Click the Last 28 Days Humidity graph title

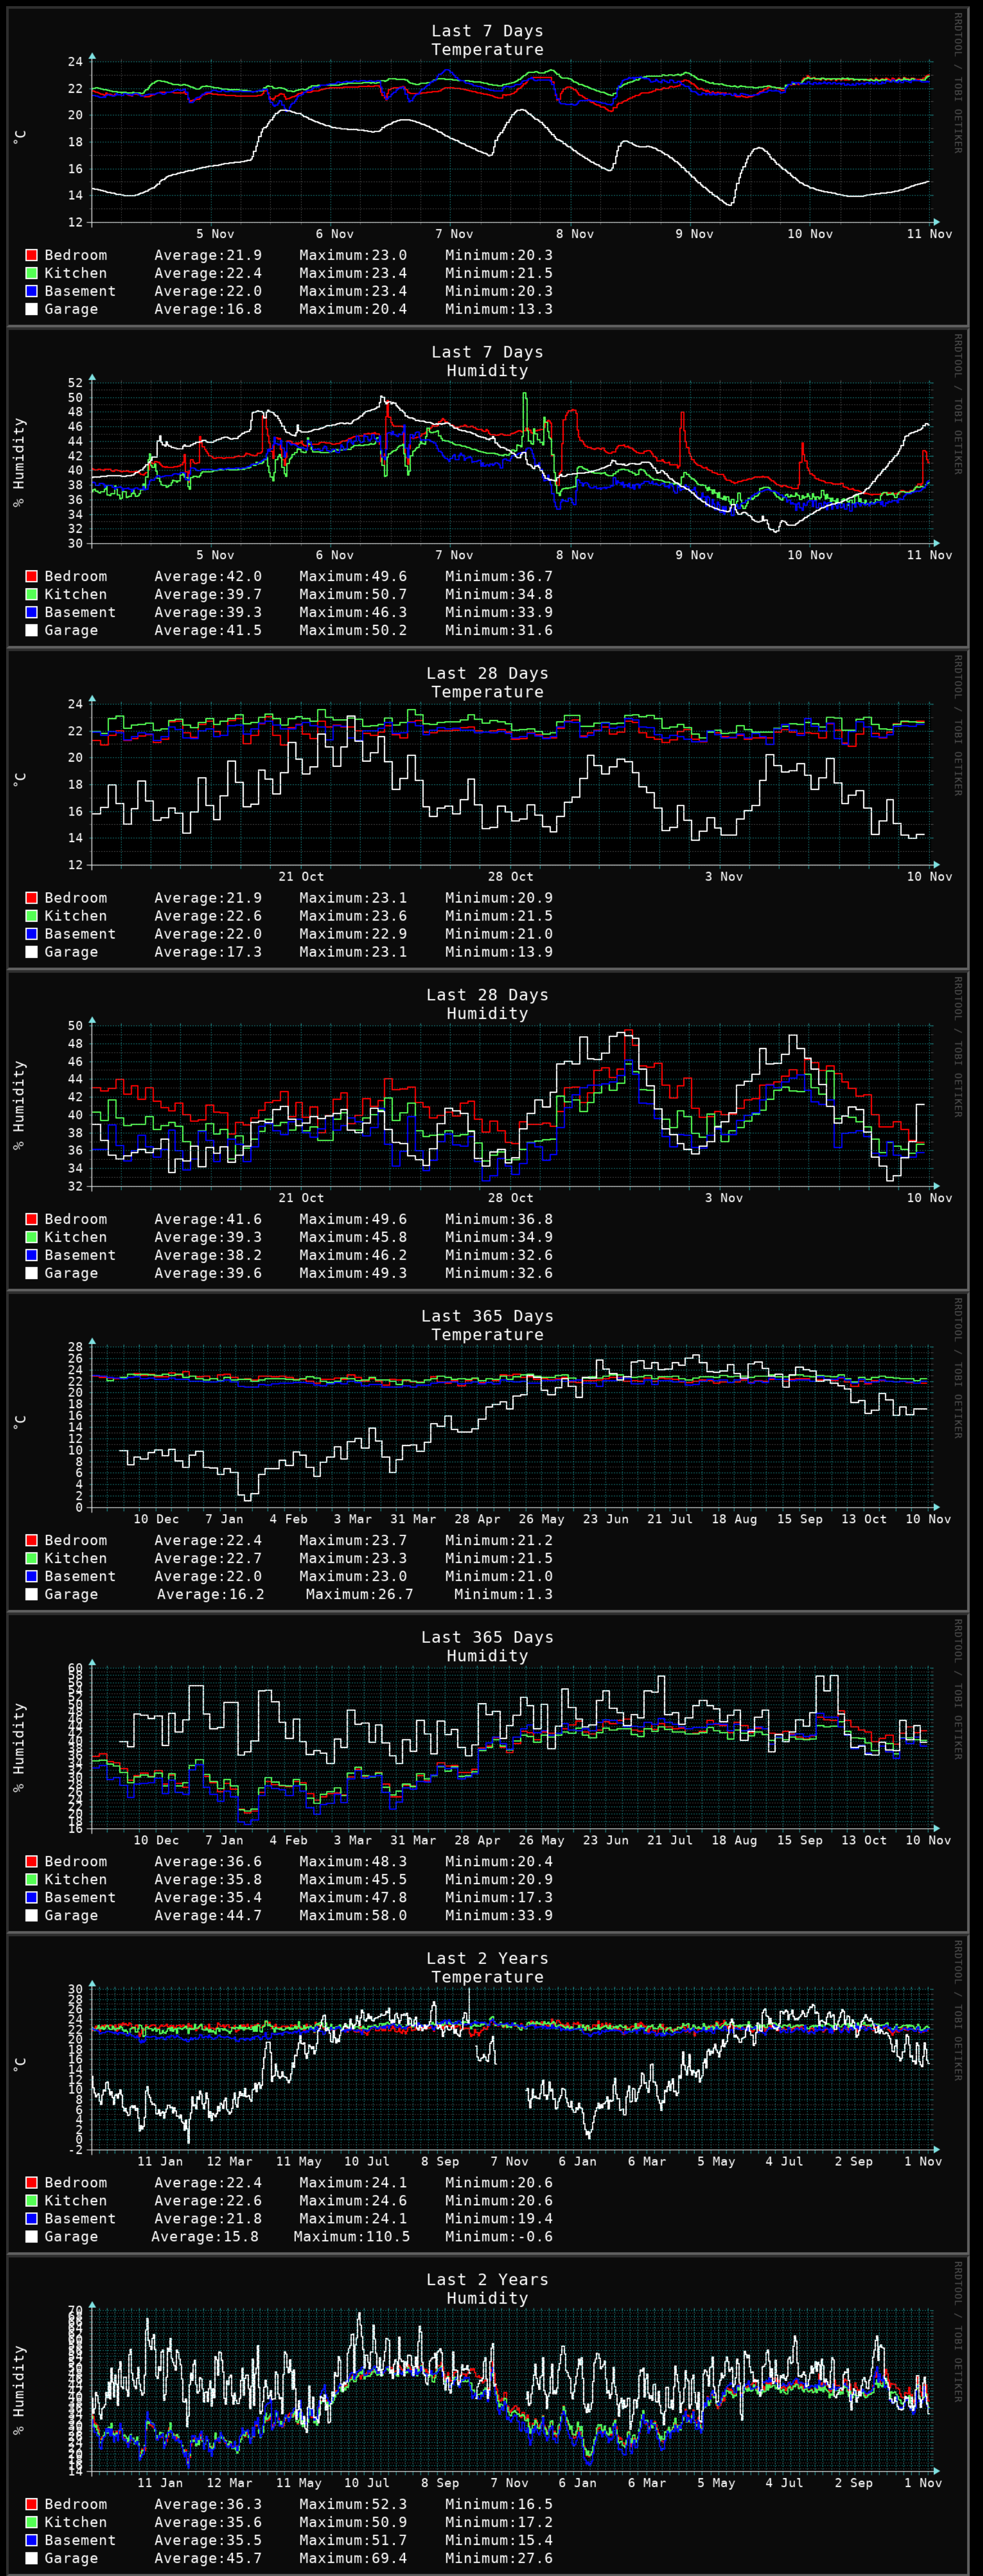pos(487,1004)
